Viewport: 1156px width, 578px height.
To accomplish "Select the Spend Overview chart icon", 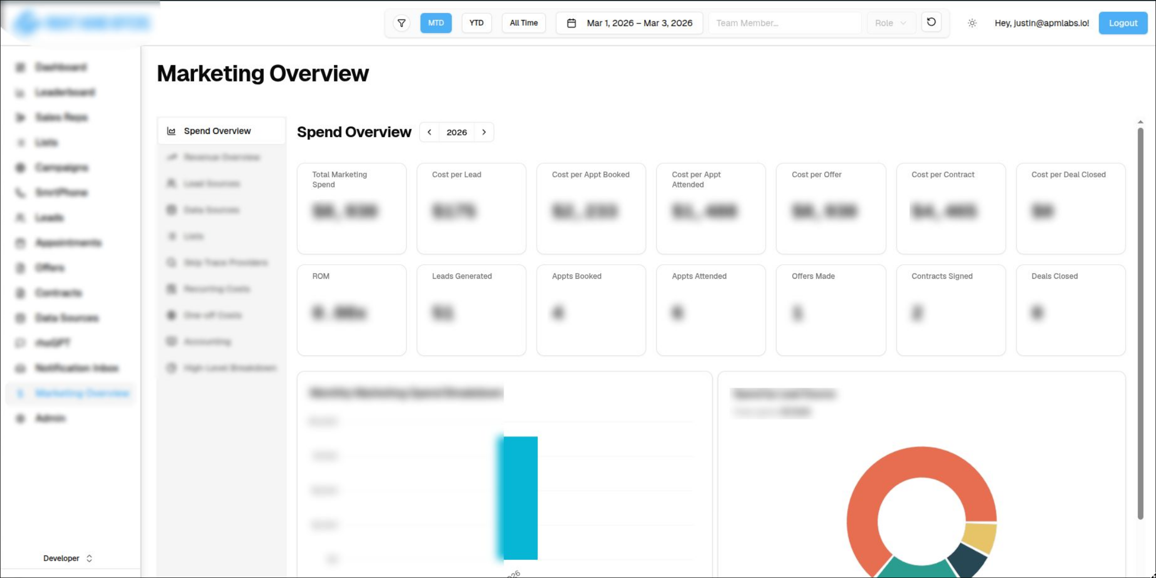I will coord(171,131).
